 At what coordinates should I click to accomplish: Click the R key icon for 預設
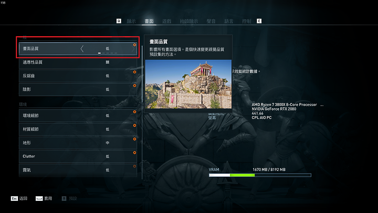(x=64, y=198)
